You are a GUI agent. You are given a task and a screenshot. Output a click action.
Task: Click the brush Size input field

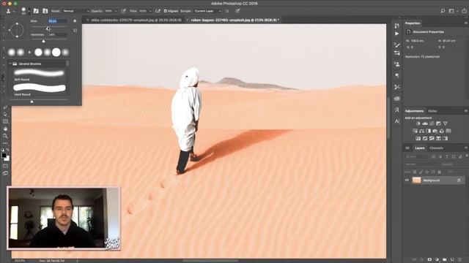click(x=58, y=21)
